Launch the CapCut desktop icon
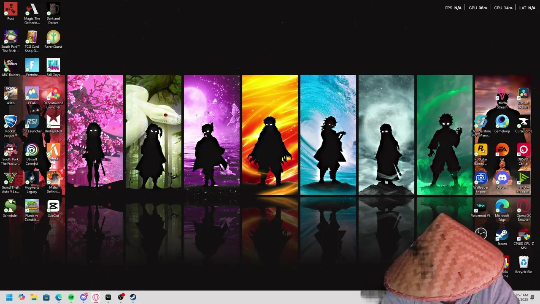Image resolution: width=540 pixels, height=304 pixels. [53, 209]
